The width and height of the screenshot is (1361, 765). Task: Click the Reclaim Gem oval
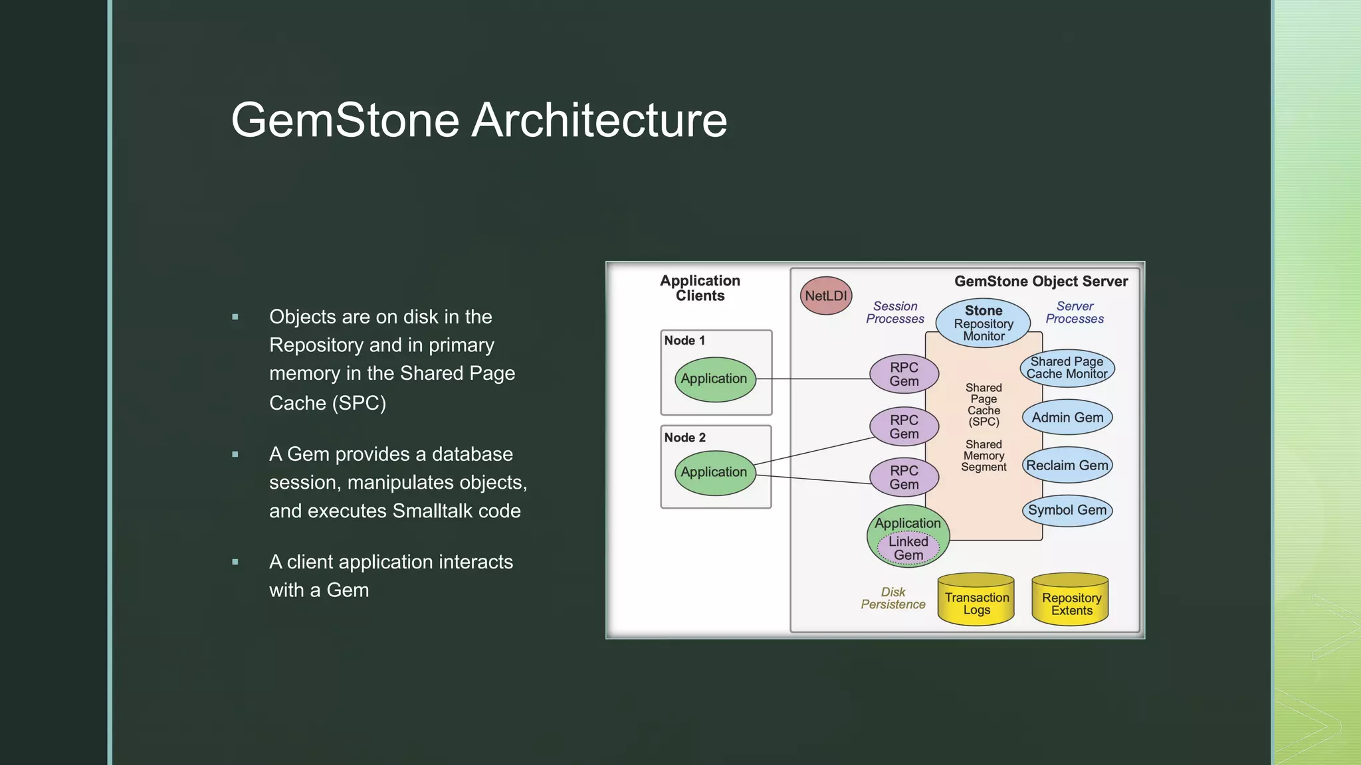tap(1067, 466)
